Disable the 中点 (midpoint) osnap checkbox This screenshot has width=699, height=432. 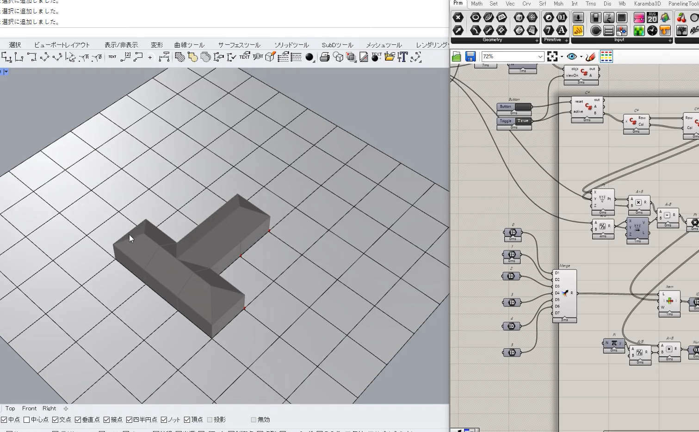click(x=4, y=420)
